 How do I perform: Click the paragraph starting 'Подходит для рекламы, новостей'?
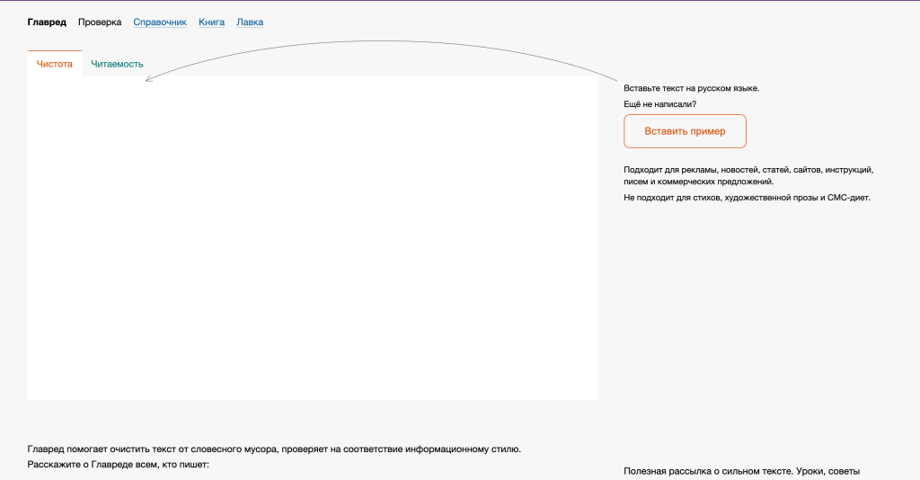(748, 175)
